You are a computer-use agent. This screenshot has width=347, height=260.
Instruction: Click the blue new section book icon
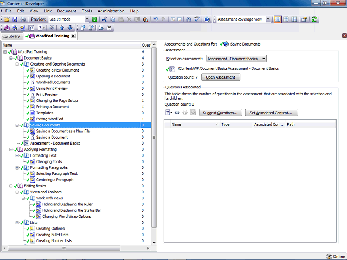[x=15, y=28]
